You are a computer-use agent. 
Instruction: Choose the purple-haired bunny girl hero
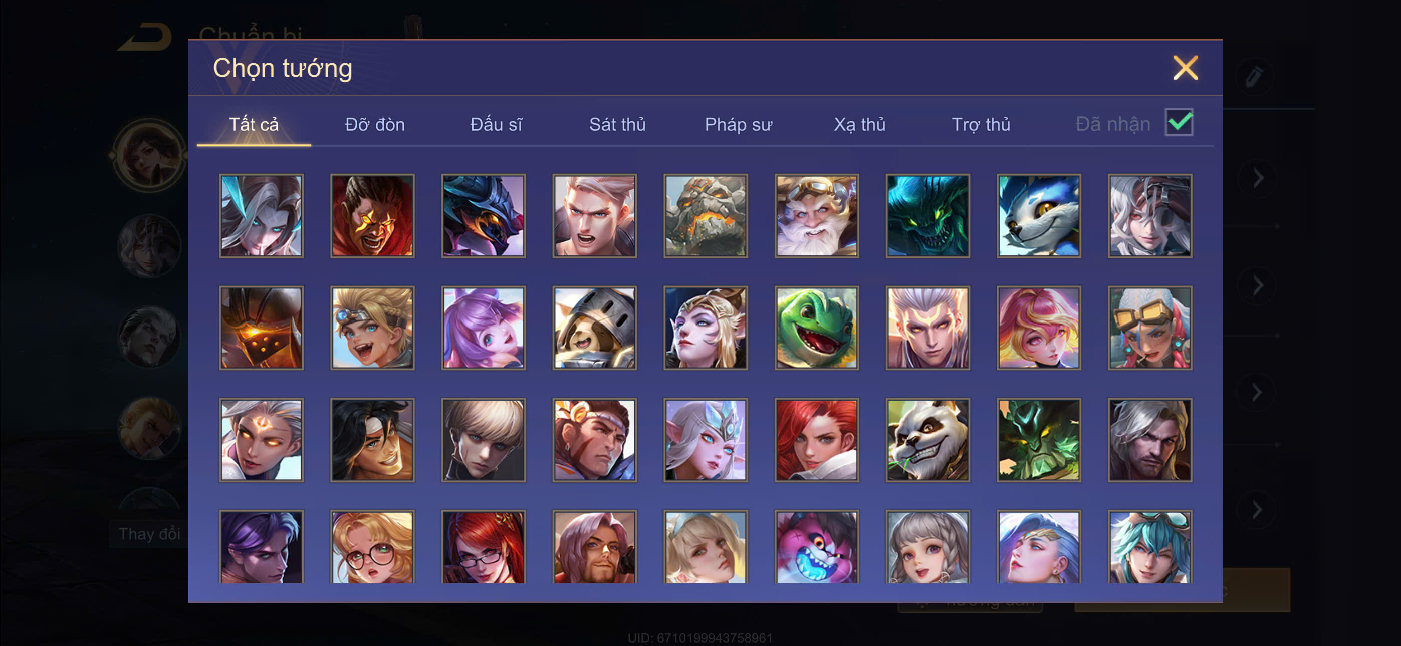pyautogui.click(x=483, y=328)
